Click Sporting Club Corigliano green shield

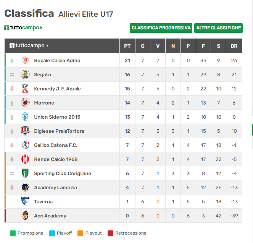pyautogui.click(x=25, y=173)
